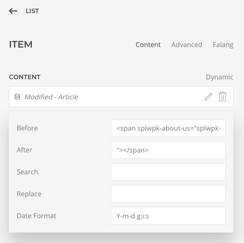The width and height of the screenshot is (244, 243).
Task: Click the Search field label
Action: pos(27,172)
